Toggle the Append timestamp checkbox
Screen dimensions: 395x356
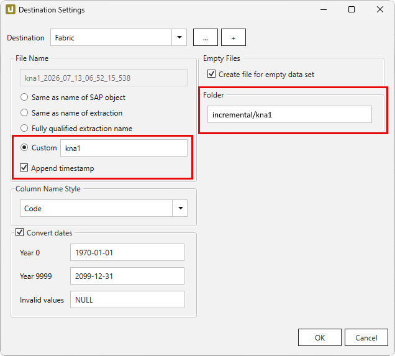(24, 168)
